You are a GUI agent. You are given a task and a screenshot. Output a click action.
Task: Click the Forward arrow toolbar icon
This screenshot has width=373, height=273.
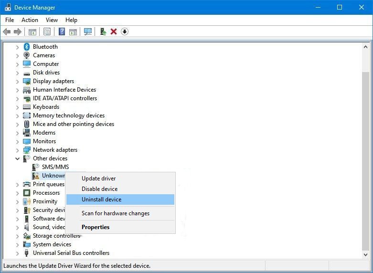pyautogui.click(x=18, y=31)
